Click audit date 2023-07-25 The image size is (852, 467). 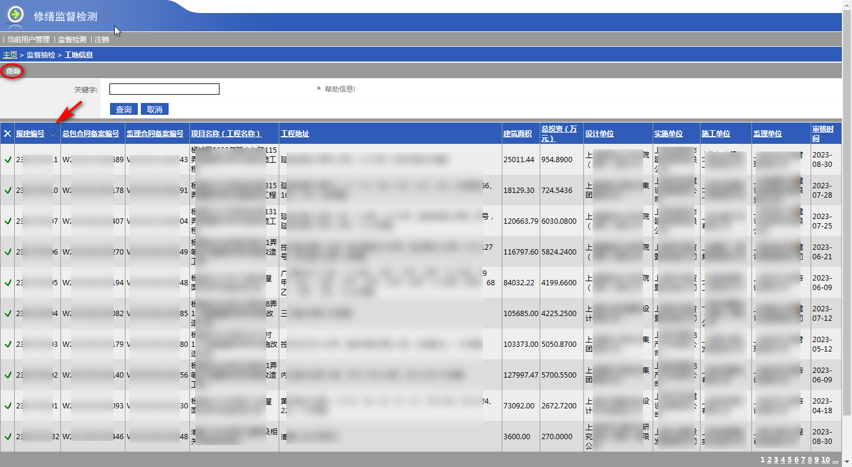click(x=822, y=221)
